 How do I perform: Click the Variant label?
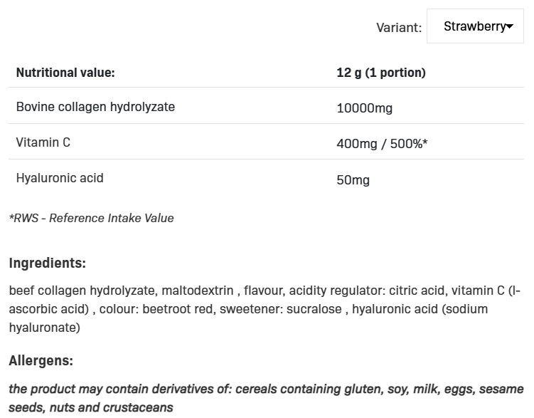[399, 28]
